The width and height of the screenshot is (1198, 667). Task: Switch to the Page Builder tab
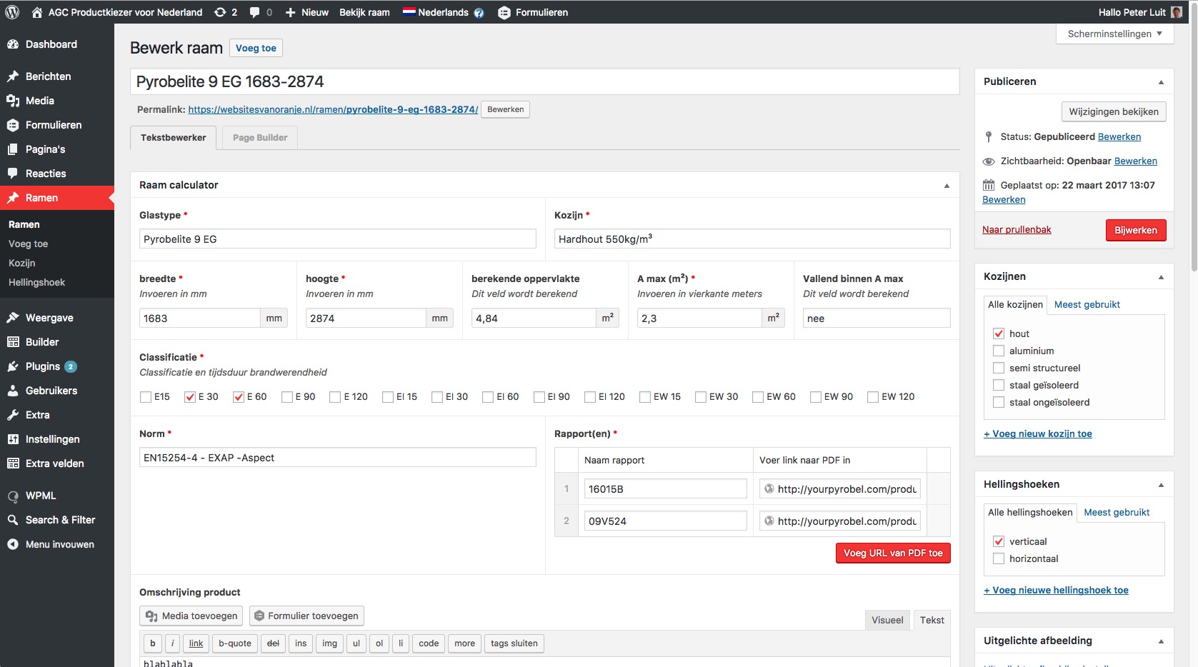[x=260, y=138]
